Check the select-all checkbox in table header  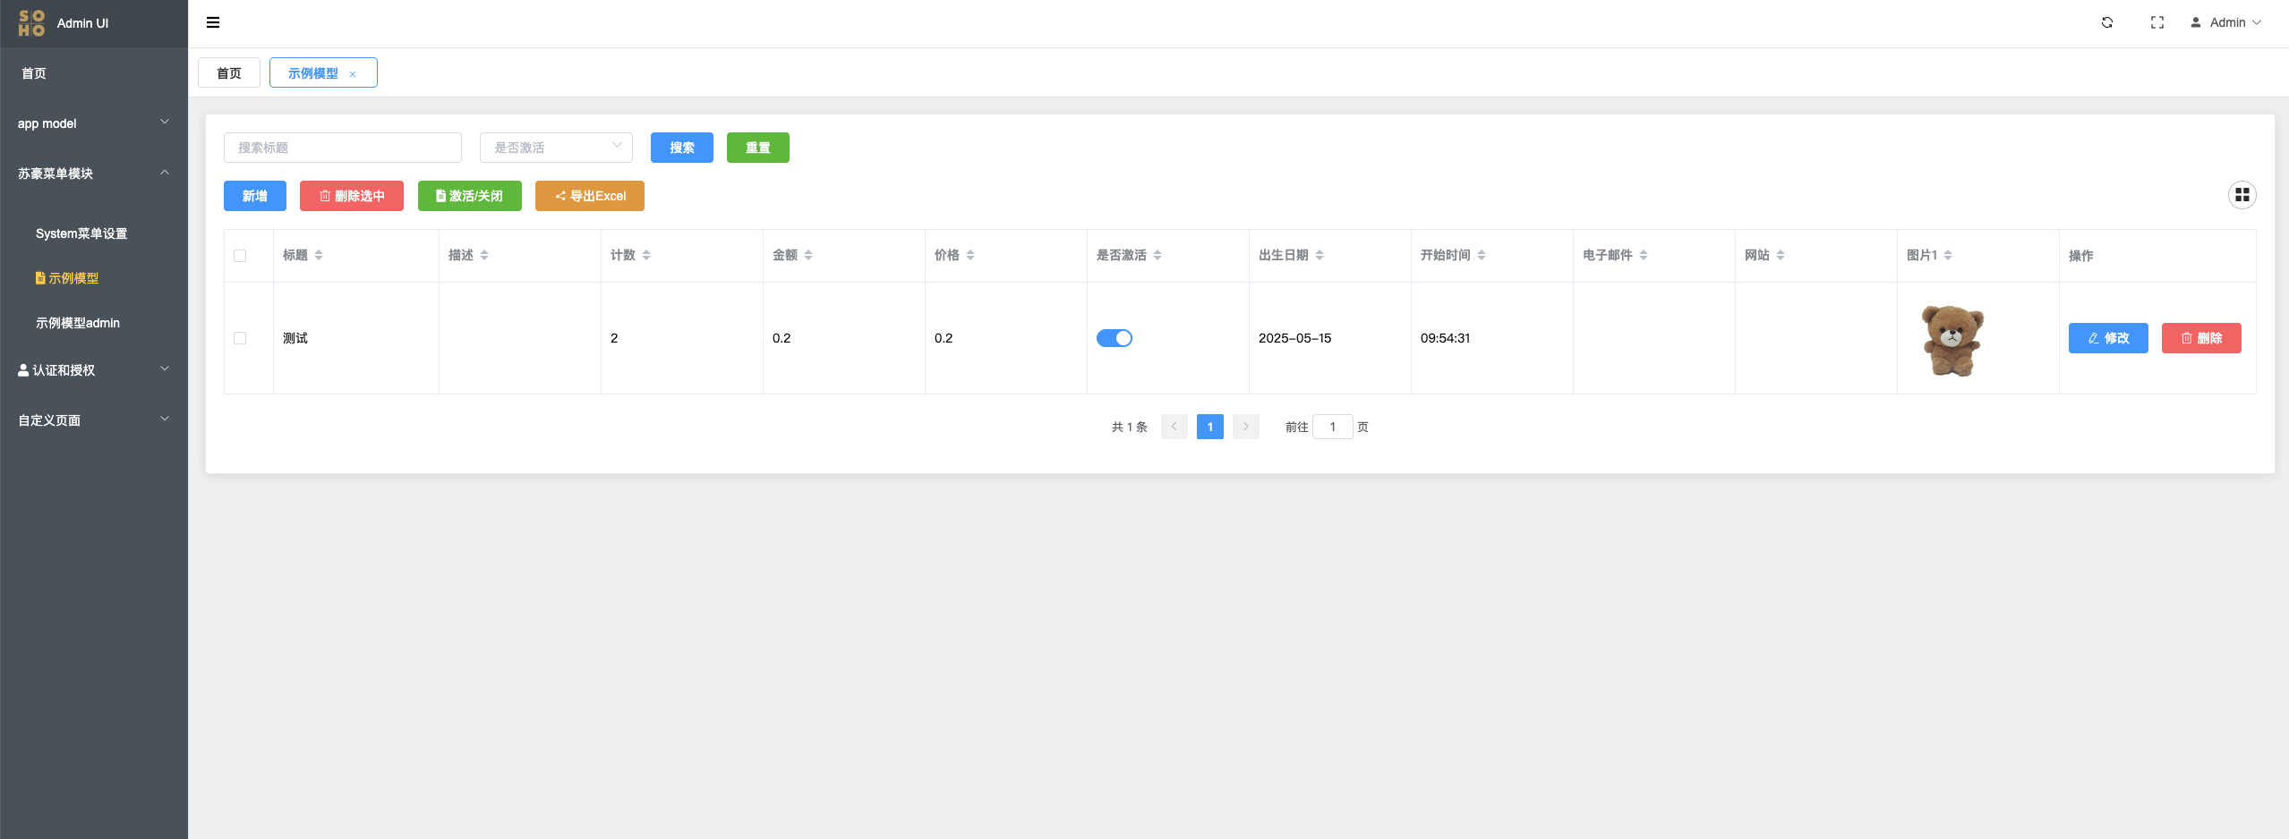click(239, 255)
